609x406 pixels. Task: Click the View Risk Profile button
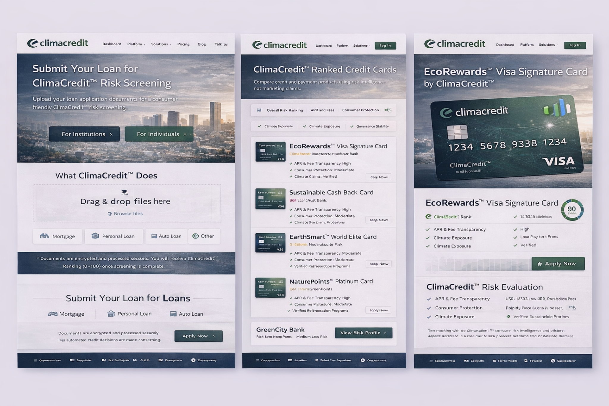(x=363, y=333)
